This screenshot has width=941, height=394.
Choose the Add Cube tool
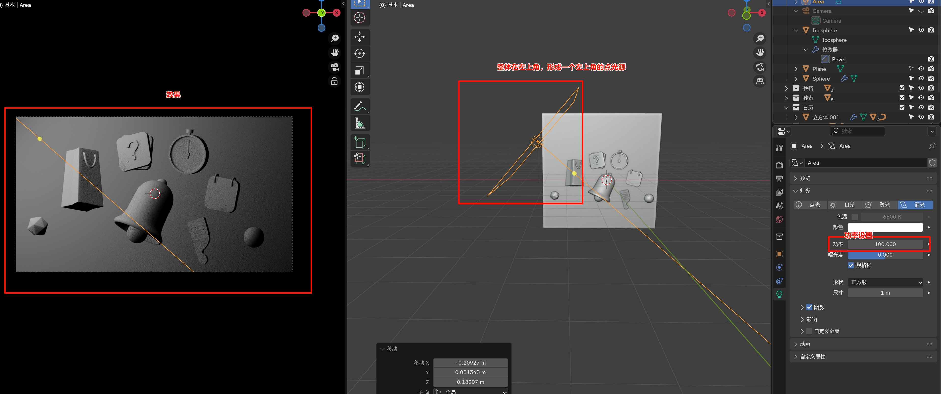point(359,142)
